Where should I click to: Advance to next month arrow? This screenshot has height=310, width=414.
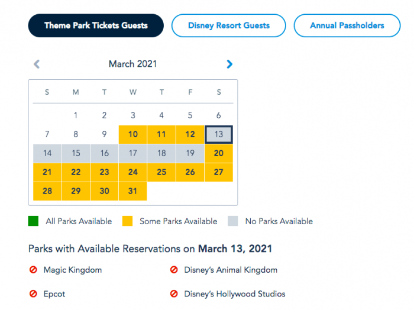tap(229, 64)
